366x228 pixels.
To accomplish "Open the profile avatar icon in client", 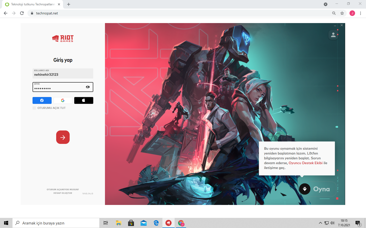I will (333, 35).
